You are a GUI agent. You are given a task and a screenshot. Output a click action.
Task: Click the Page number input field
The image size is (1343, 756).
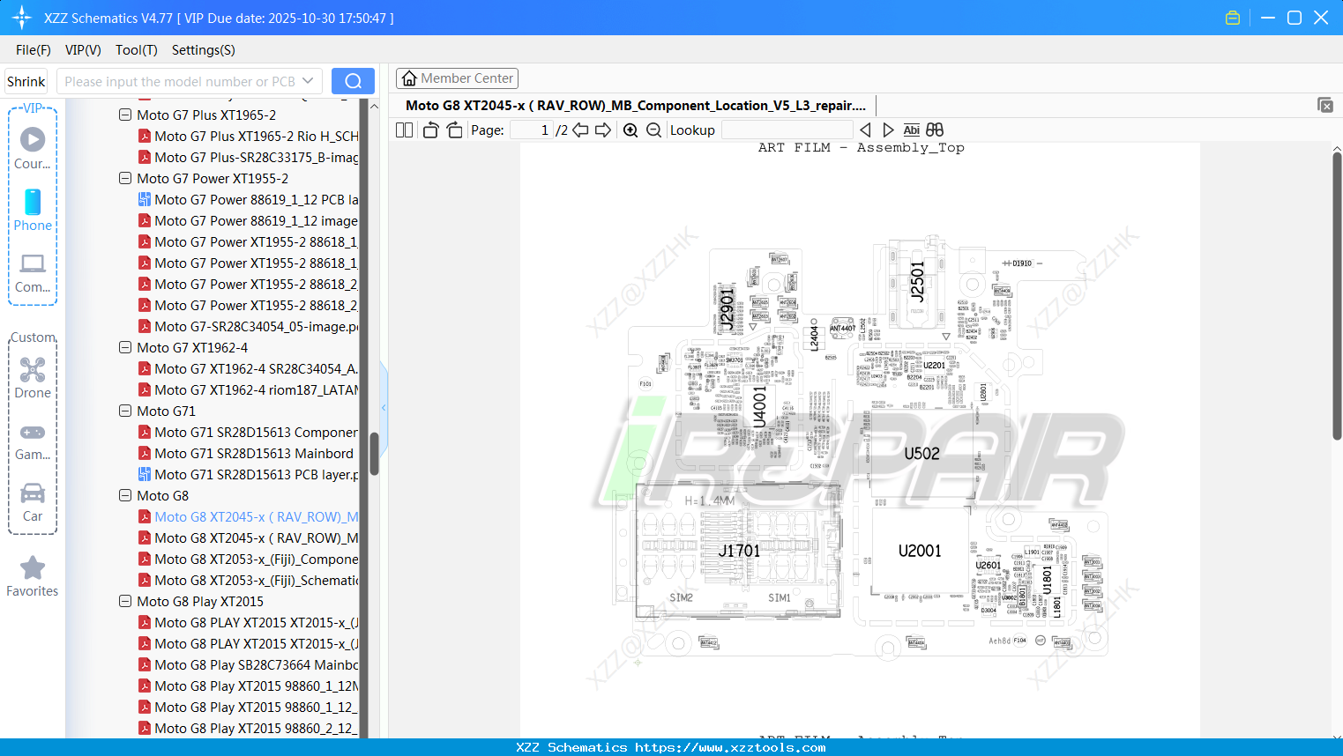click(532, 130)
